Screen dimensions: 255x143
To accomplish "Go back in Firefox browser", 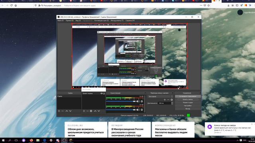I will pos(3,5).
